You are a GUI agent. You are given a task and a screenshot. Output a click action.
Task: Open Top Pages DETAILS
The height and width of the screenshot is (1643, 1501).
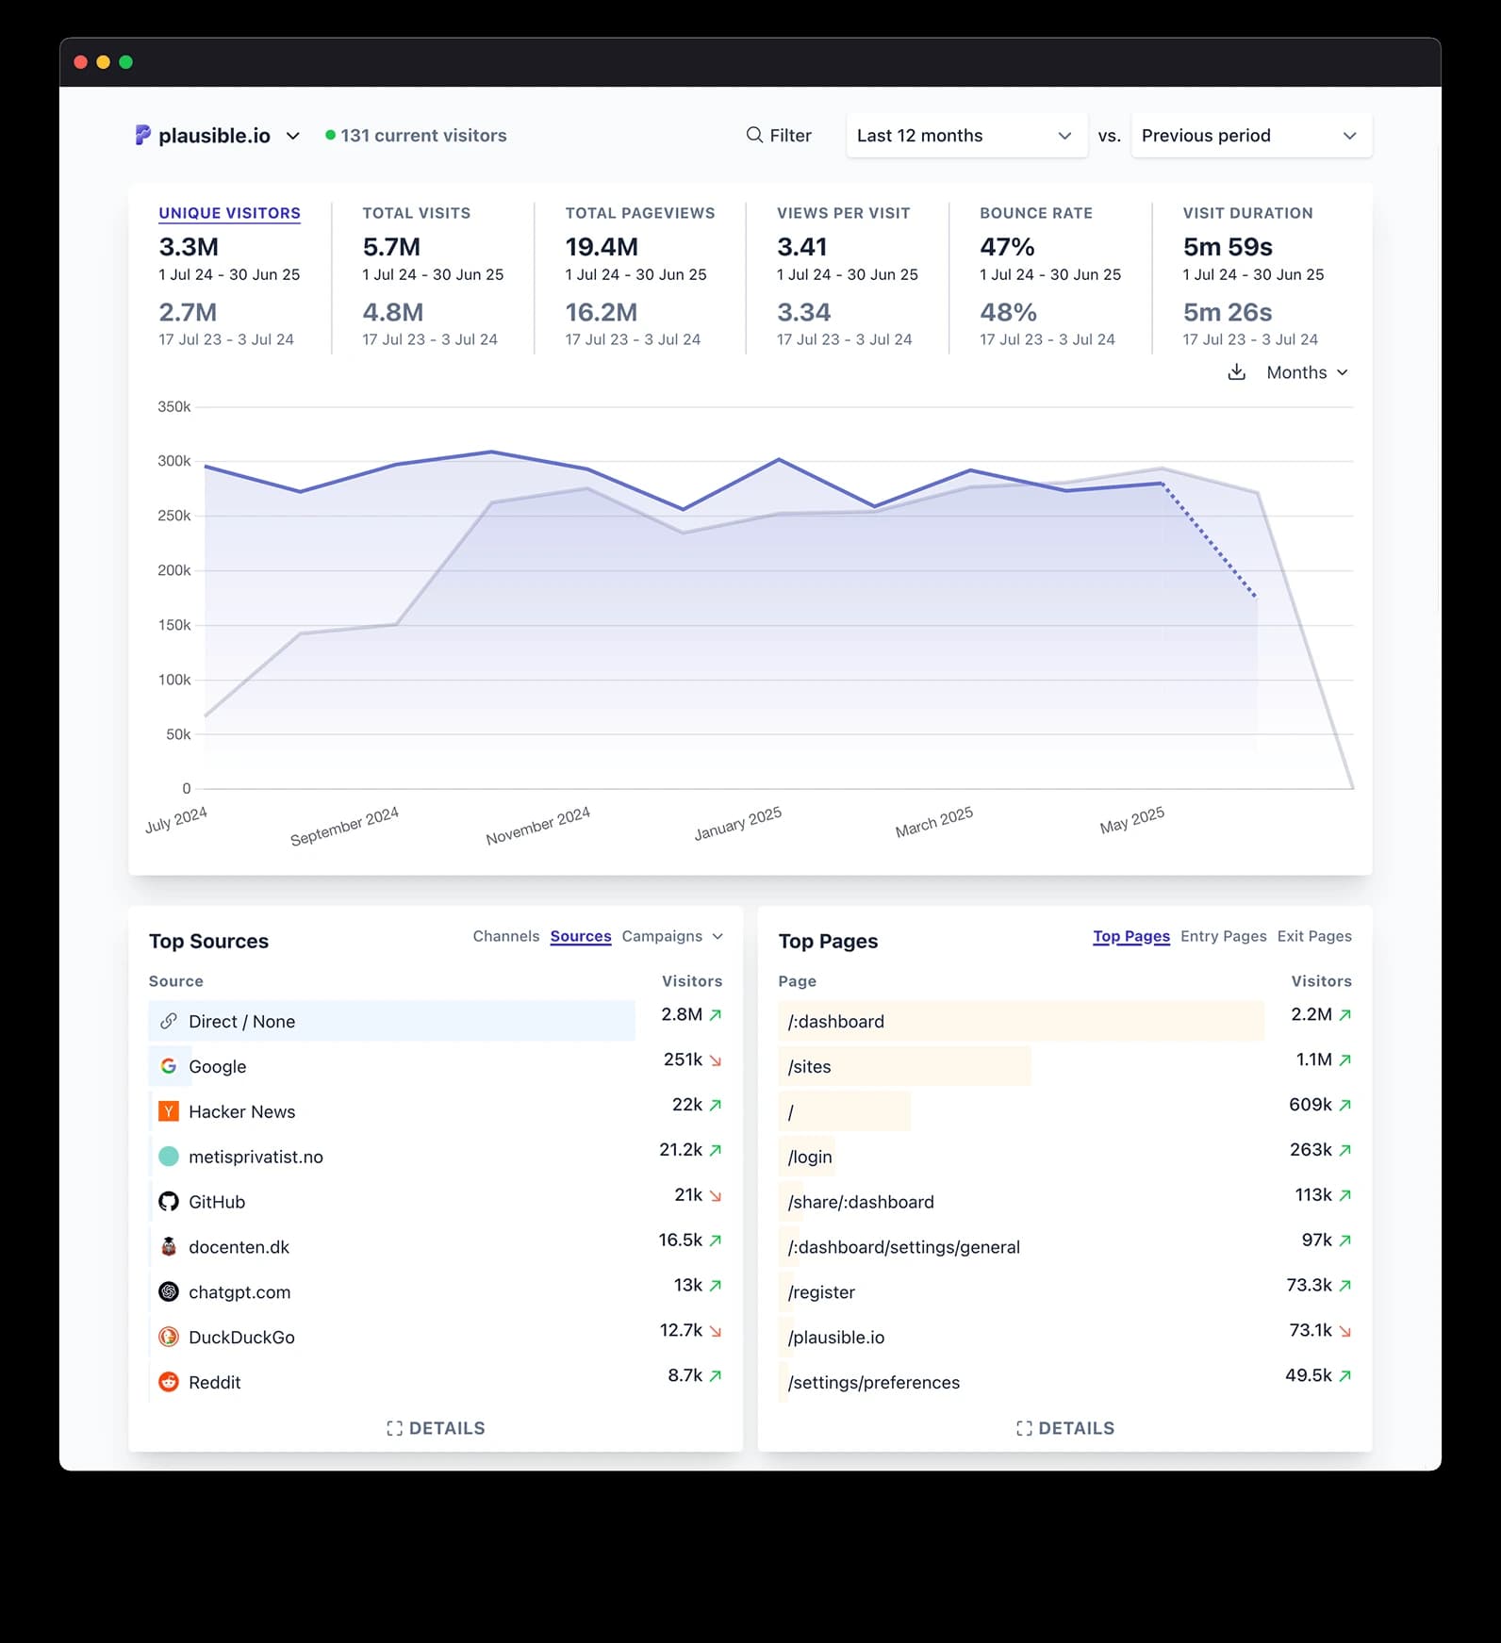pos(1065,1428)
